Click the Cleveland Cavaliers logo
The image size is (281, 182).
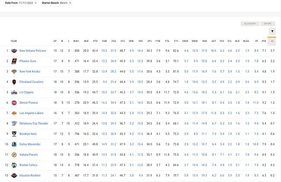point(14,82)
